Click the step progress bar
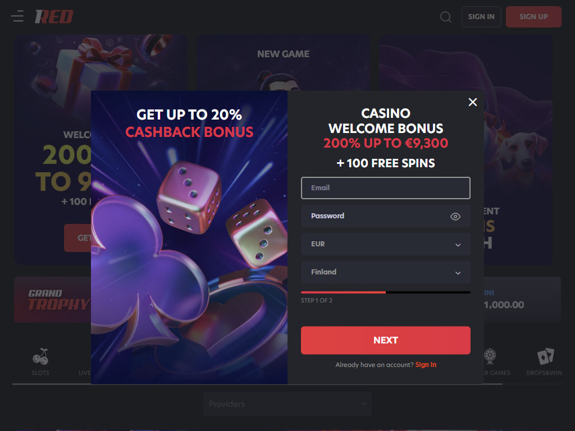 click(385, 292)
